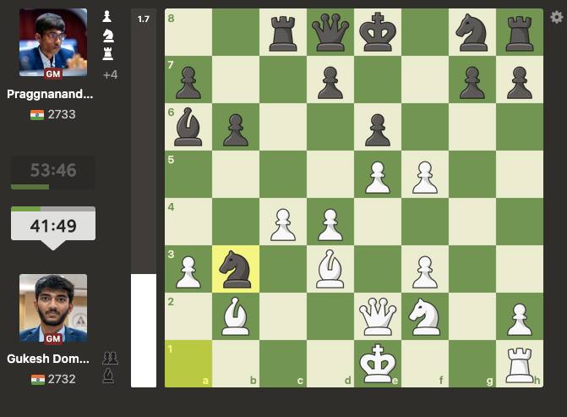Select the black pawn on h7

(520, 82)
